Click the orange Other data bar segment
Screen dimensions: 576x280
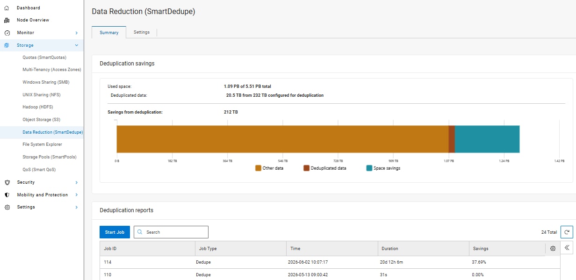(x=282, y=139)
